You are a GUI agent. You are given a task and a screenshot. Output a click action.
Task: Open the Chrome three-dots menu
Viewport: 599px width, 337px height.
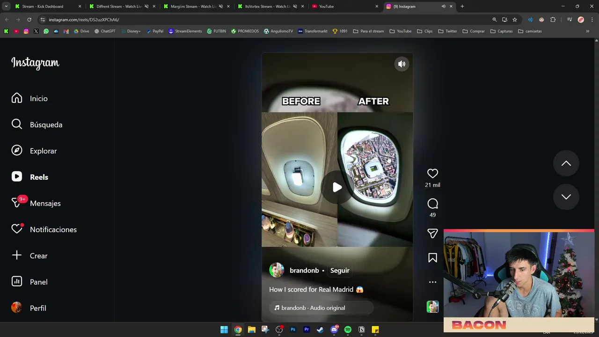592,20
